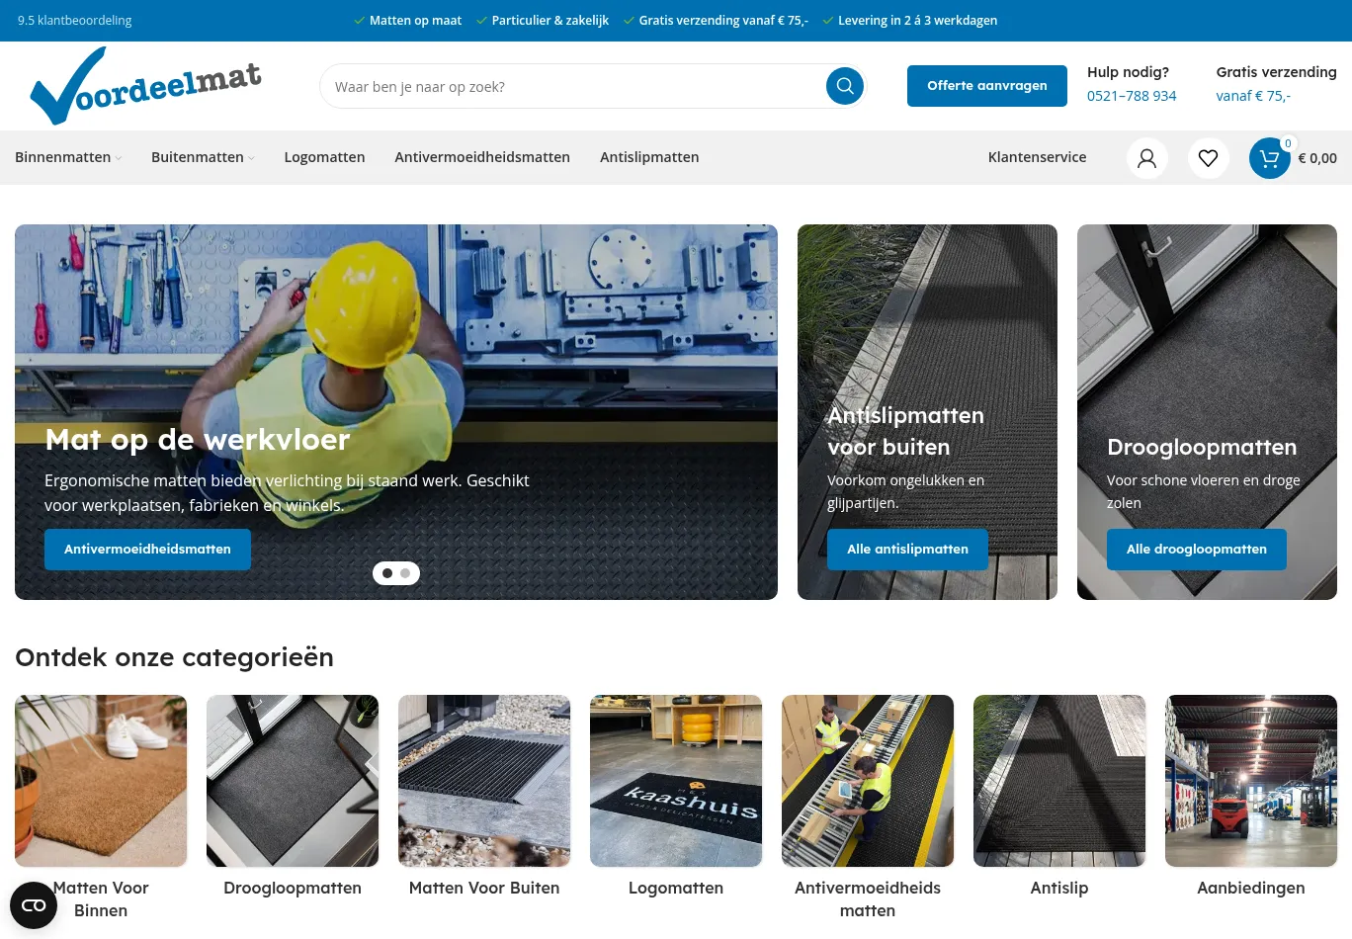Click the search magnifier icon button
Image resolution: width=1352 pixels, height=939 pixels.
pos(844,86)
